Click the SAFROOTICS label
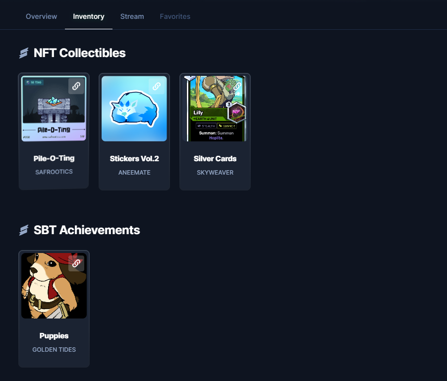The height and width of the screenshot is (381, 447). pyautogui.click(x=54, y=172)
